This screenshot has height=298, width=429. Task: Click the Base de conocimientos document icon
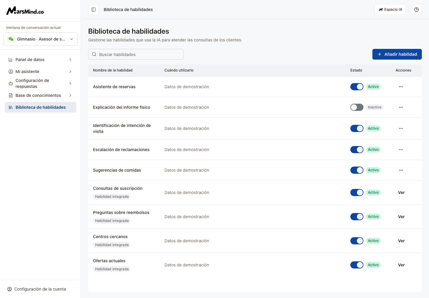11,95
